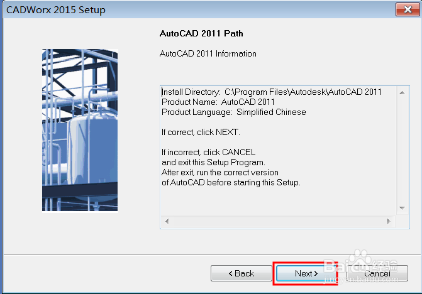422x294 pixels.
Task: Click the 'If incorrect, click CANCEL' text
Action: coord(208,153)
